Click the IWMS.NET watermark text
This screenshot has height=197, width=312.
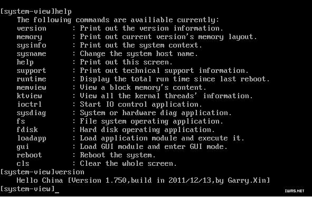[x=295, y=191]
